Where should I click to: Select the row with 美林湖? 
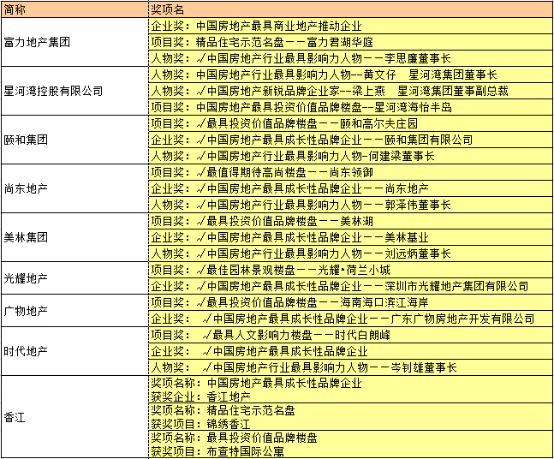click(350, 221)
